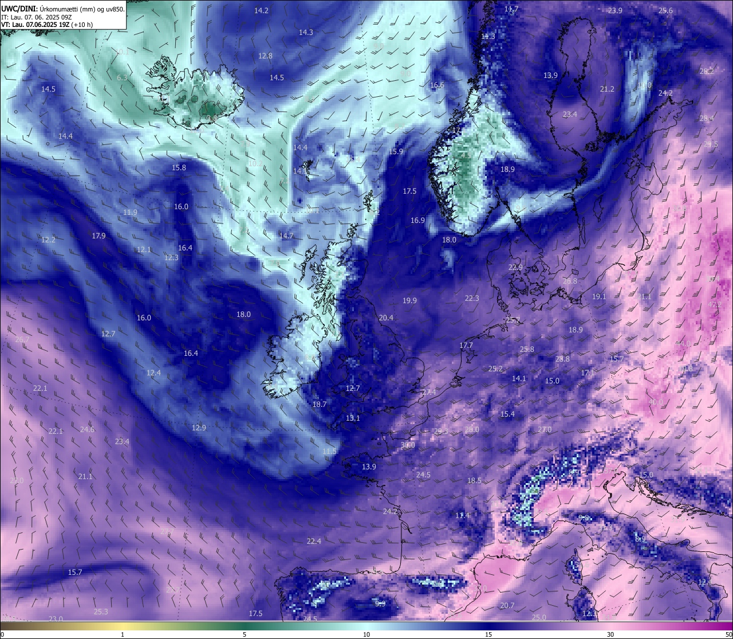Viewport: 733px width, 639px height.
Task: Click the map value 18.5
Action: 474,481
